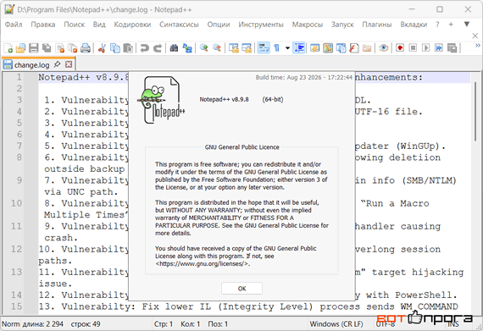Viewport: 483px width, 331px height.
Task: Save the current file via toolbar
Action: [x=34, y=48]
